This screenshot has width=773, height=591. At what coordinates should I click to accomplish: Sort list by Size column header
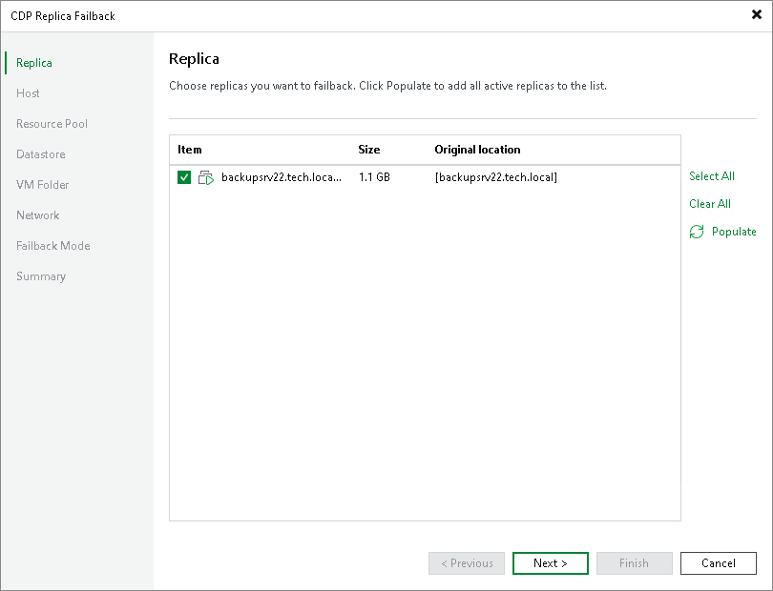click(368, 150)
